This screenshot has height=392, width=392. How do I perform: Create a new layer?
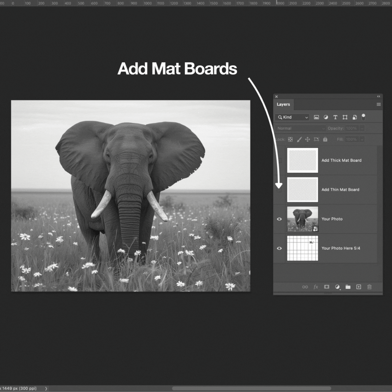[x=358, y=287]
